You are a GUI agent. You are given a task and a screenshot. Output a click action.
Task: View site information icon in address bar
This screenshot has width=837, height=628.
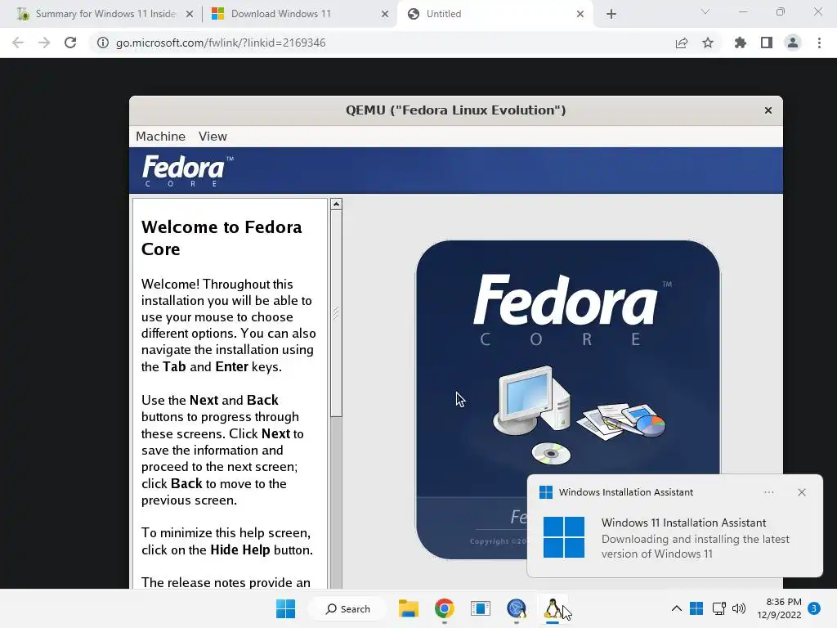point(102,43)
